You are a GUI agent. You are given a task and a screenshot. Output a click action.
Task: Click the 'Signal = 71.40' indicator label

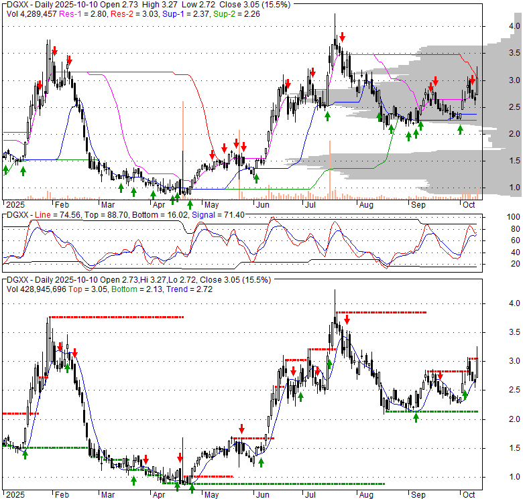click(x=218, y=215)
